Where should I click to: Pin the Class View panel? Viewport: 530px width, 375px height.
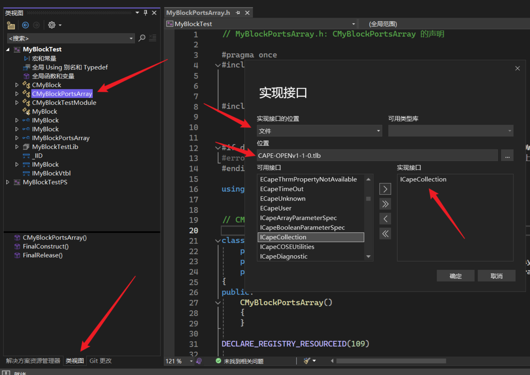pyautogui.click(x=145, y=13)
